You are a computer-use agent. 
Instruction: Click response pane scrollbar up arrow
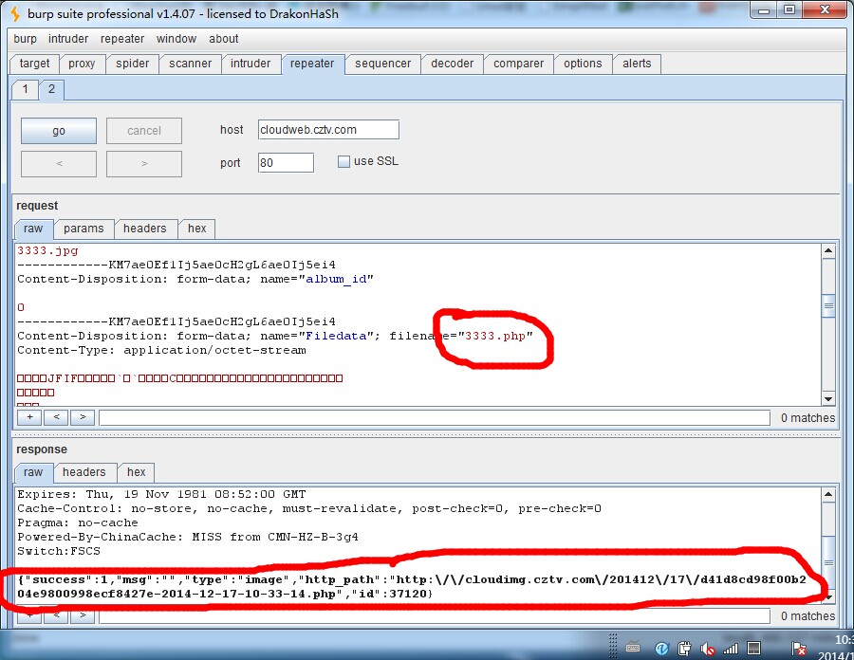(x=828, y=495)
